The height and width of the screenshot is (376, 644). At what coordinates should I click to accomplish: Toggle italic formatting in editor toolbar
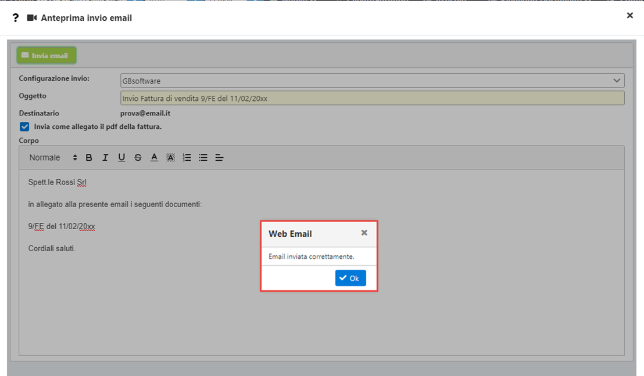105,157
